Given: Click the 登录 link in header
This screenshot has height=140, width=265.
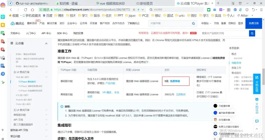Looking at the screenshot, I should click(x=240, y=23).
